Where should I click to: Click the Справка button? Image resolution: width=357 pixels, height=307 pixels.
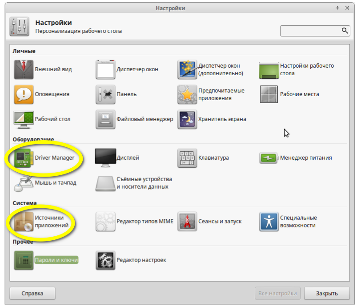32,293
